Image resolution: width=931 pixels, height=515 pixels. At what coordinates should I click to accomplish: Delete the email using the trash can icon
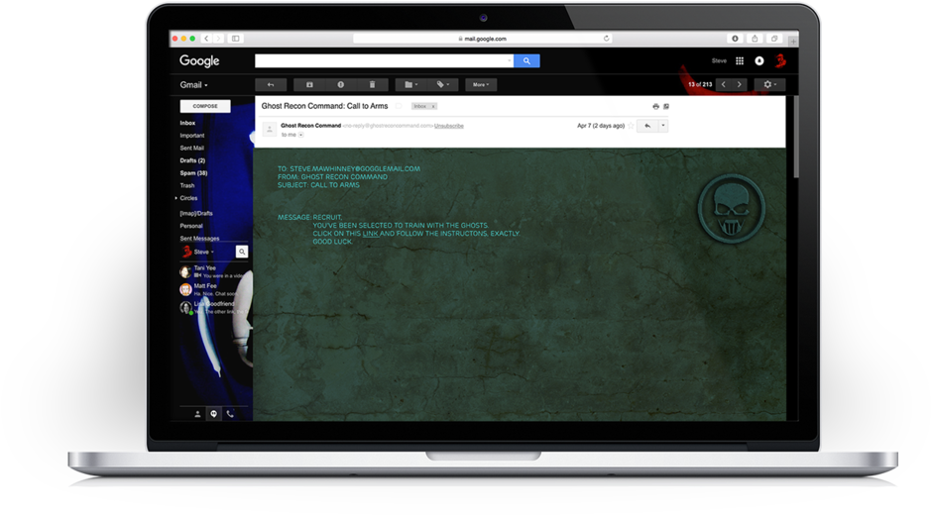[372, 85]
